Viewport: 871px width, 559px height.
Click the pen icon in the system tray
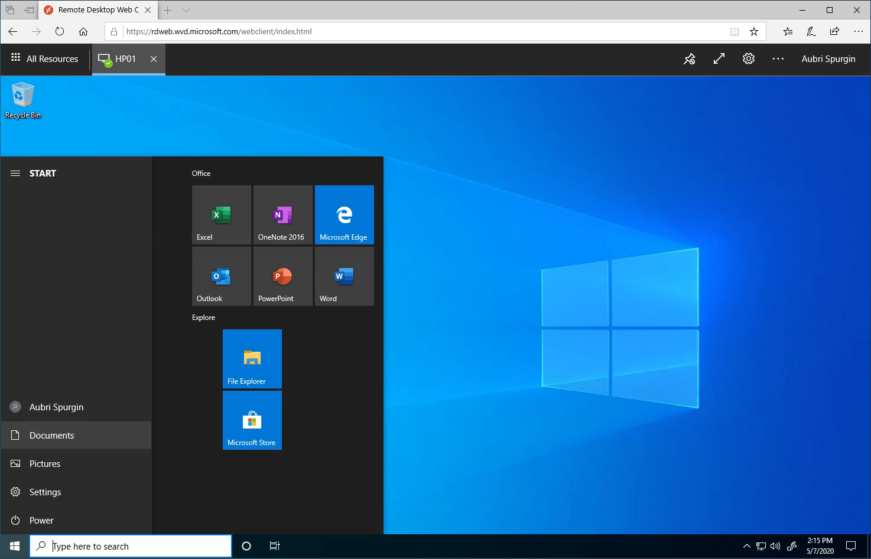point(792,547)
